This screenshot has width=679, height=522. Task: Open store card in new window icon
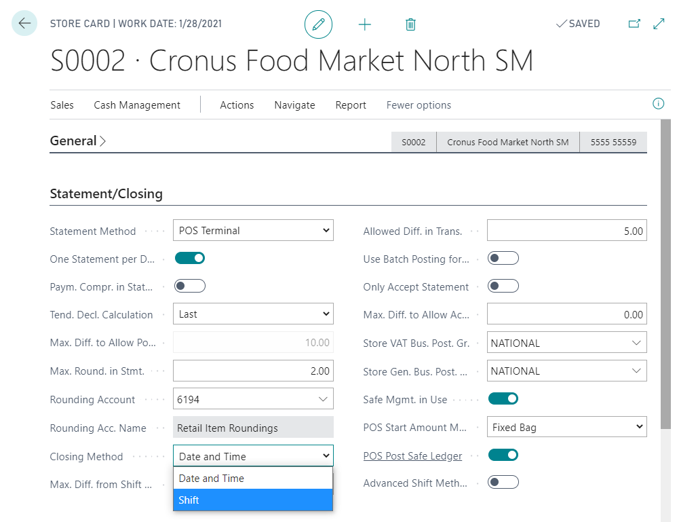point(634,24)
